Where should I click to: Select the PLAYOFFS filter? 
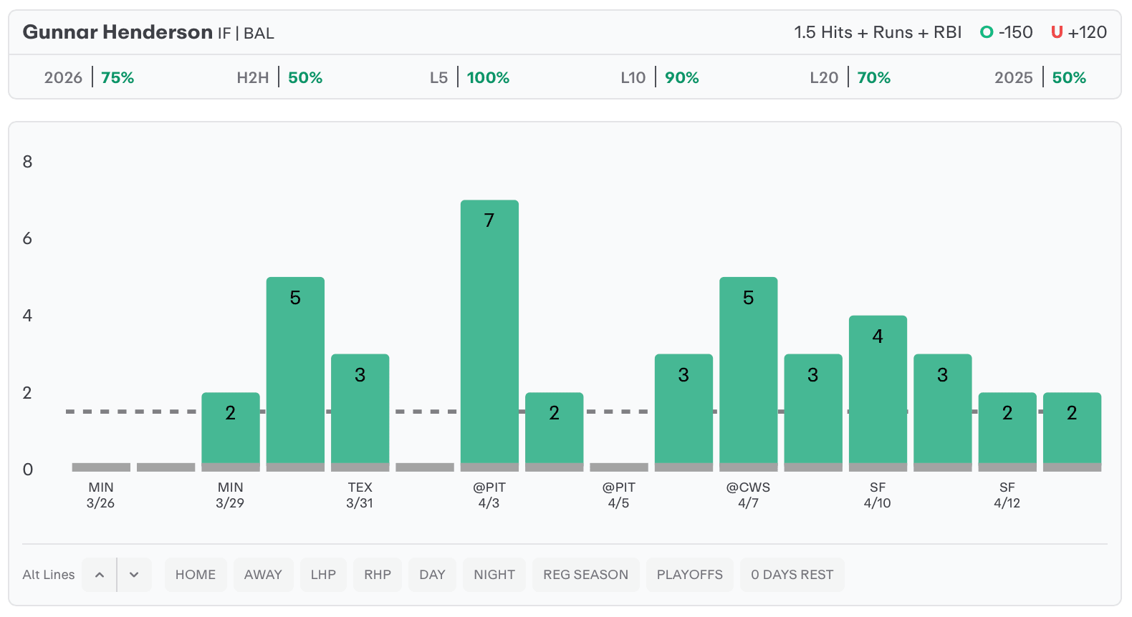tap(689, 575)
